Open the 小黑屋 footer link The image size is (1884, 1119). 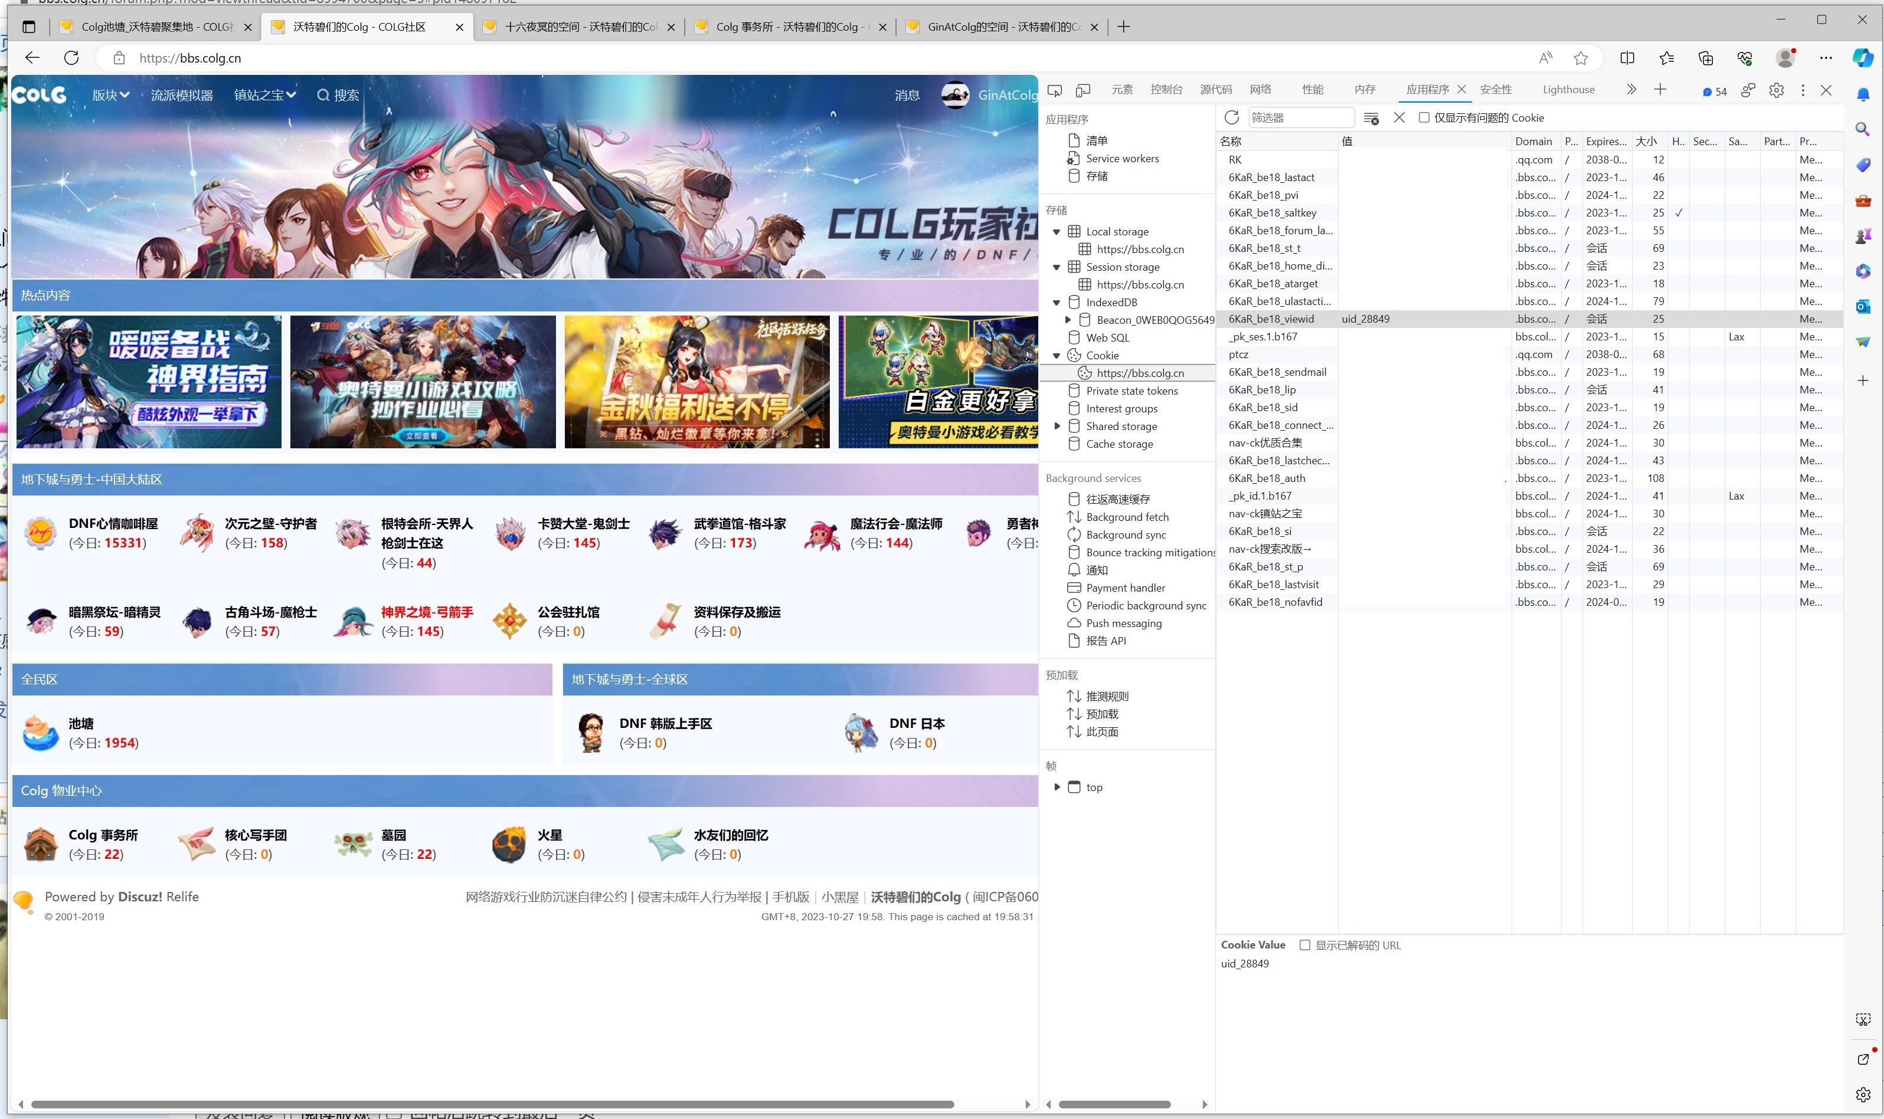(840, 897)
